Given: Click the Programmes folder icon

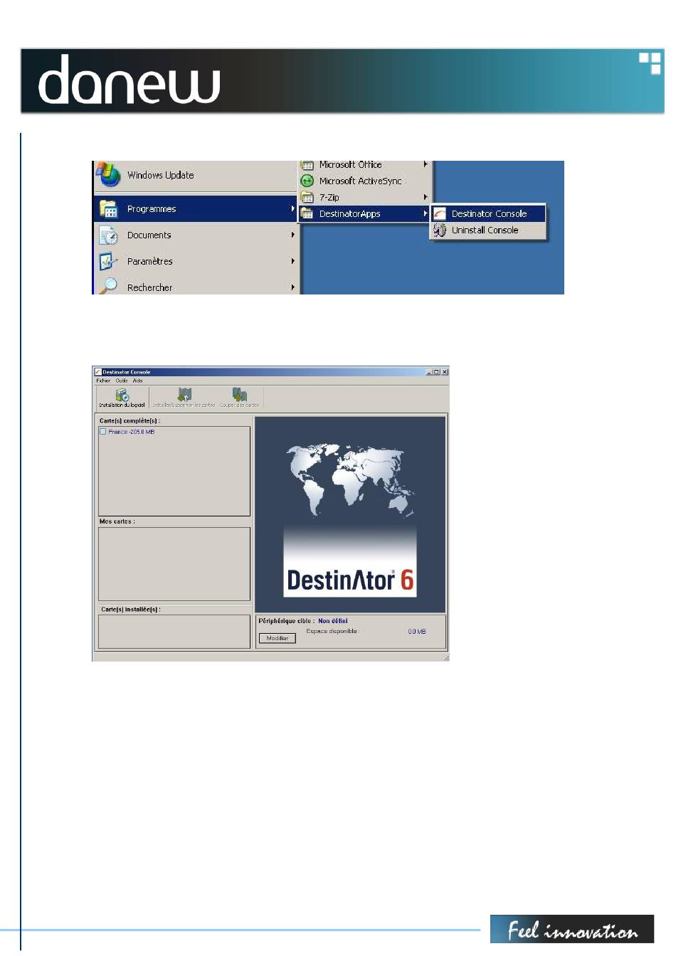Looking at the screenshot, I should [108, 208].
